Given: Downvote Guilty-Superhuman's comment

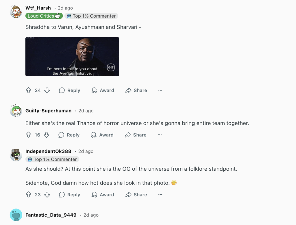Looking at the screenshot, I should coord(47,135).
